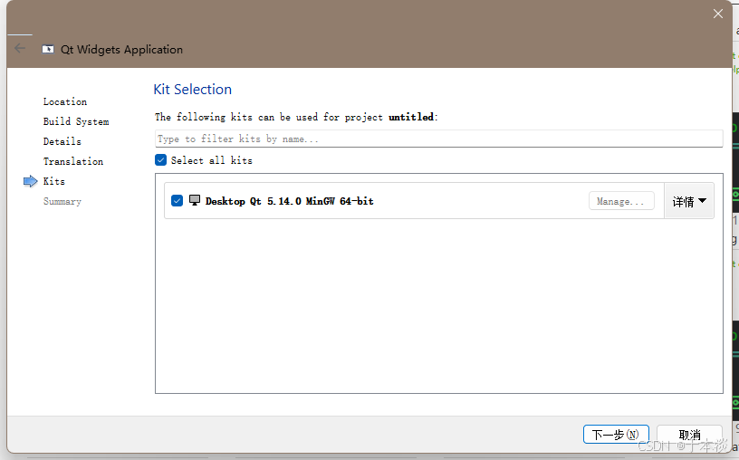
Task: Toggle the Select all kits checkbox
Action: tap(160, 160)
